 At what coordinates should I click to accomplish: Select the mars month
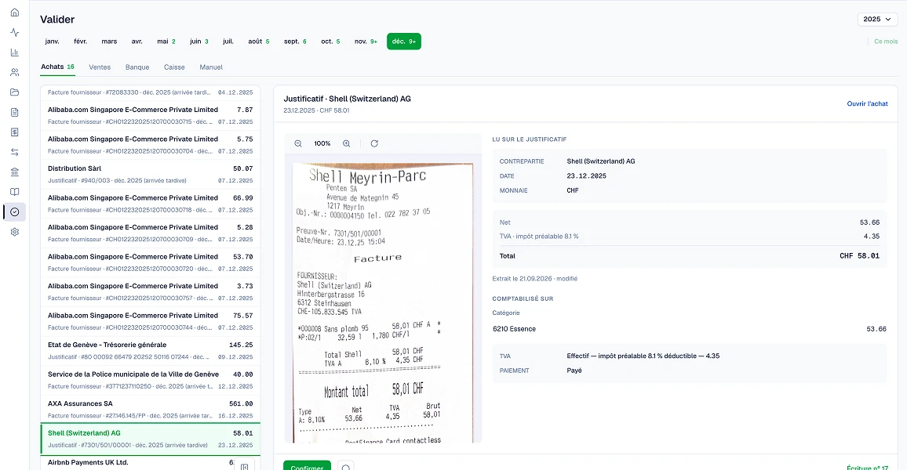pyautogui.click(x=109, y=42)
